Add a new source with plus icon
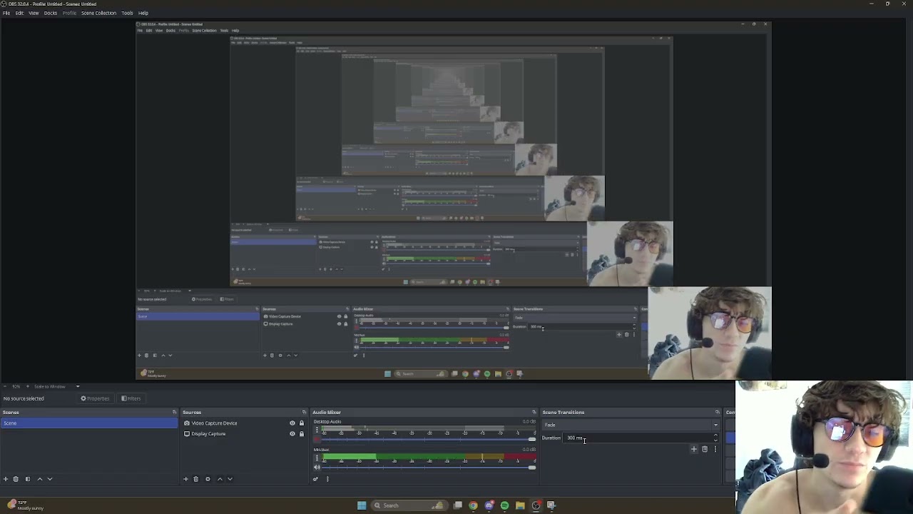This screenshot has width=913, height=514. [x=185, y=479]
